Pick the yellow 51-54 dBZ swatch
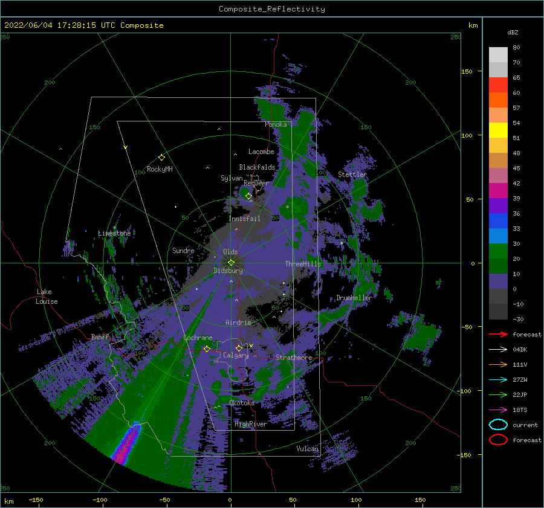This screenshot has width=544, height=508. point(498,130)
